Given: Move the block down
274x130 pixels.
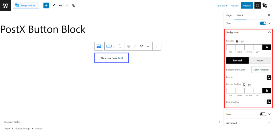Looking at the screenshot, I should click(120, 48).
